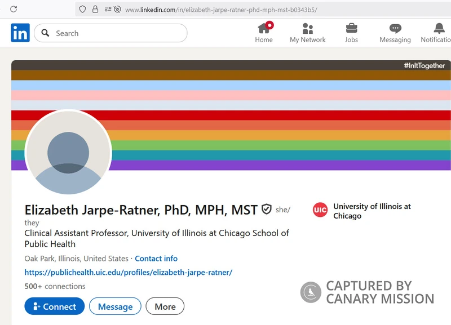Viewport: 451px width, 325px height.
Task: Open the Contact info link
Action: (156, 259)
